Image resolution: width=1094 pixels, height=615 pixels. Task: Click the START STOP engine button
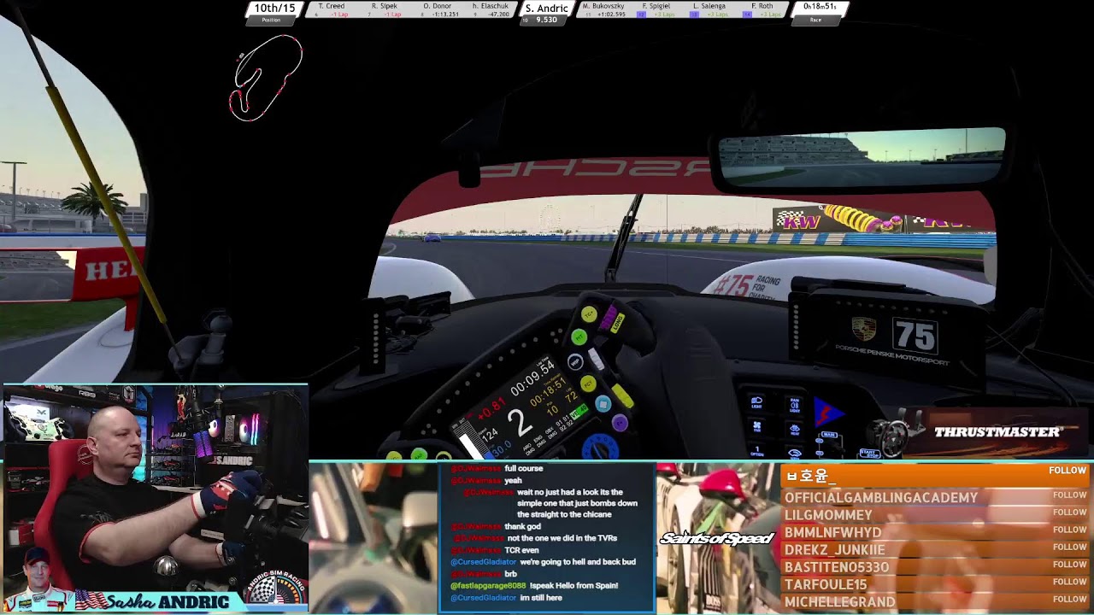tap(868, 453)
